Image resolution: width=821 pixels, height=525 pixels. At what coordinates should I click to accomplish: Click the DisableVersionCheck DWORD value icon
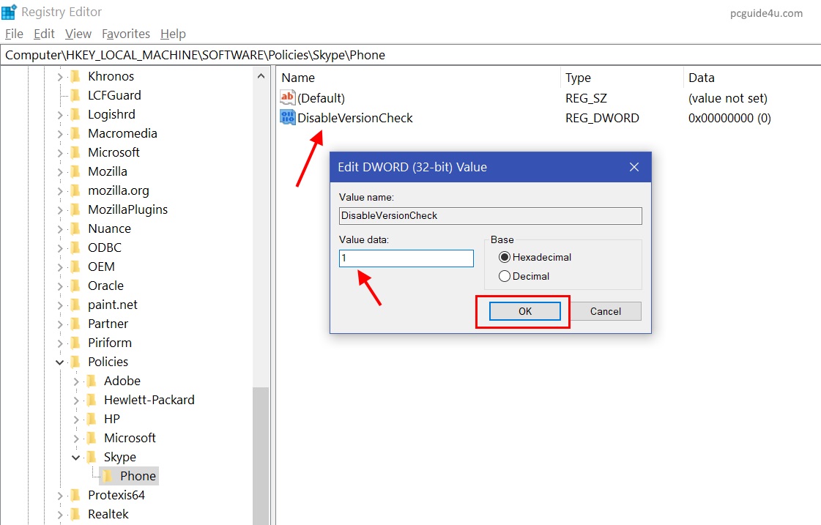(287, 118)
